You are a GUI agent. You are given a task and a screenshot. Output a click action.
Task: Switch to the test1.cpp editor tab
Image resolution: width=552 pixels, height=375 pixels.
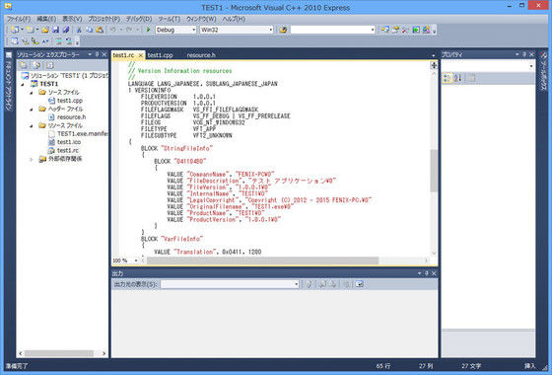pyautogui.click(x=160, y=55)
